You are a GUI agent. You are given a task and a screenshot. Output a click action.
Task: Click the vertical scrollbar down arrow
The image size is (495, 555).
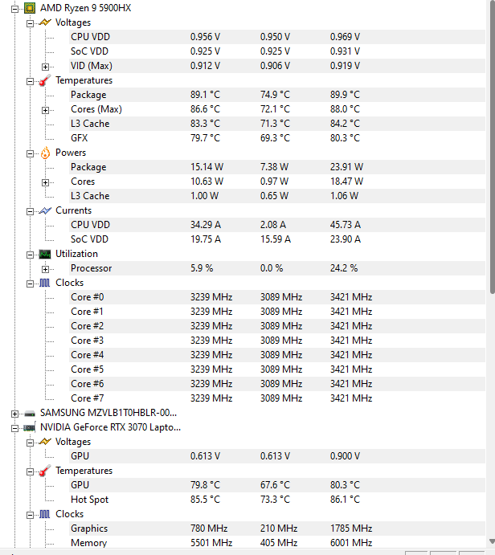tap(492, 541)
